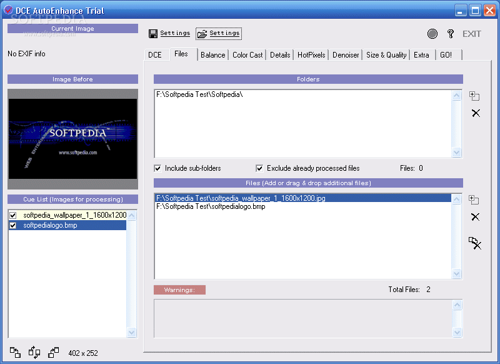Viewport: 500px width, 364px height.
Task: Click the load Settings open-folder icon
Action: pyautogui.click(x=202, y=34)
